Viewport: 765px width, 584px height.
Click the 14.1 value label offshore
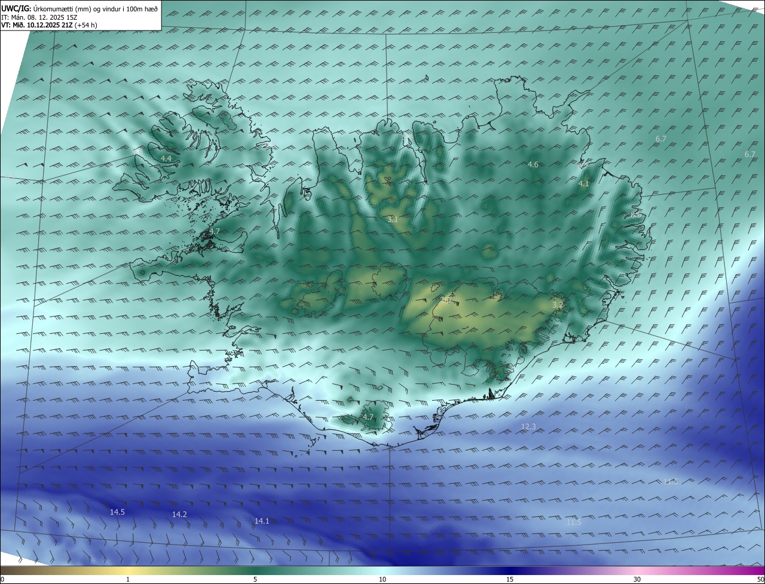point(262,521)
